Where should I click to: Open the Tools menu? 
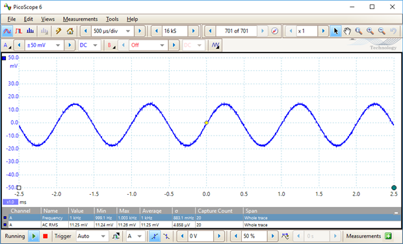pos(112,19)
